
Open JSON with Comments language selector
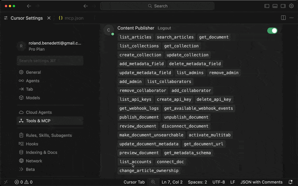pyautogui.click(x=261, y=182)
